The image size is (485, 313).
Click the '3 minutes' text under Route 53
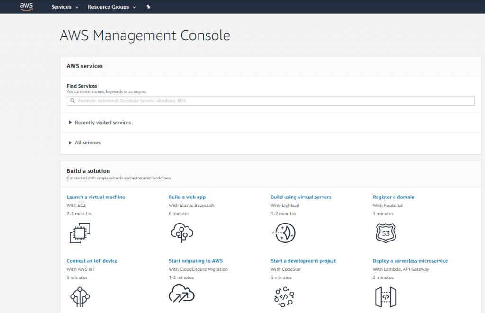tap(383, 214)
